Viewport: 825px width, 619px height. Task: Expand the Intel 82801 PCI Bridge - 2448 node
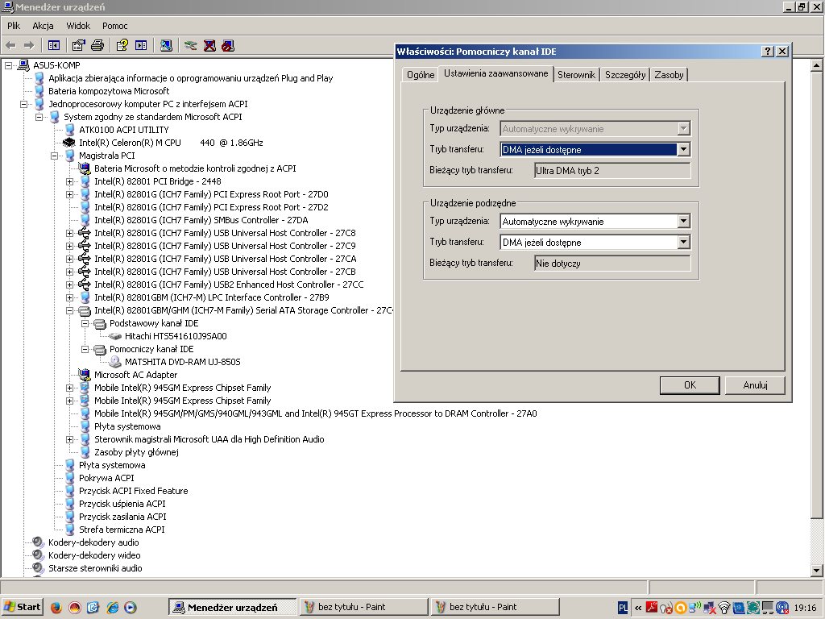[69, 181]
